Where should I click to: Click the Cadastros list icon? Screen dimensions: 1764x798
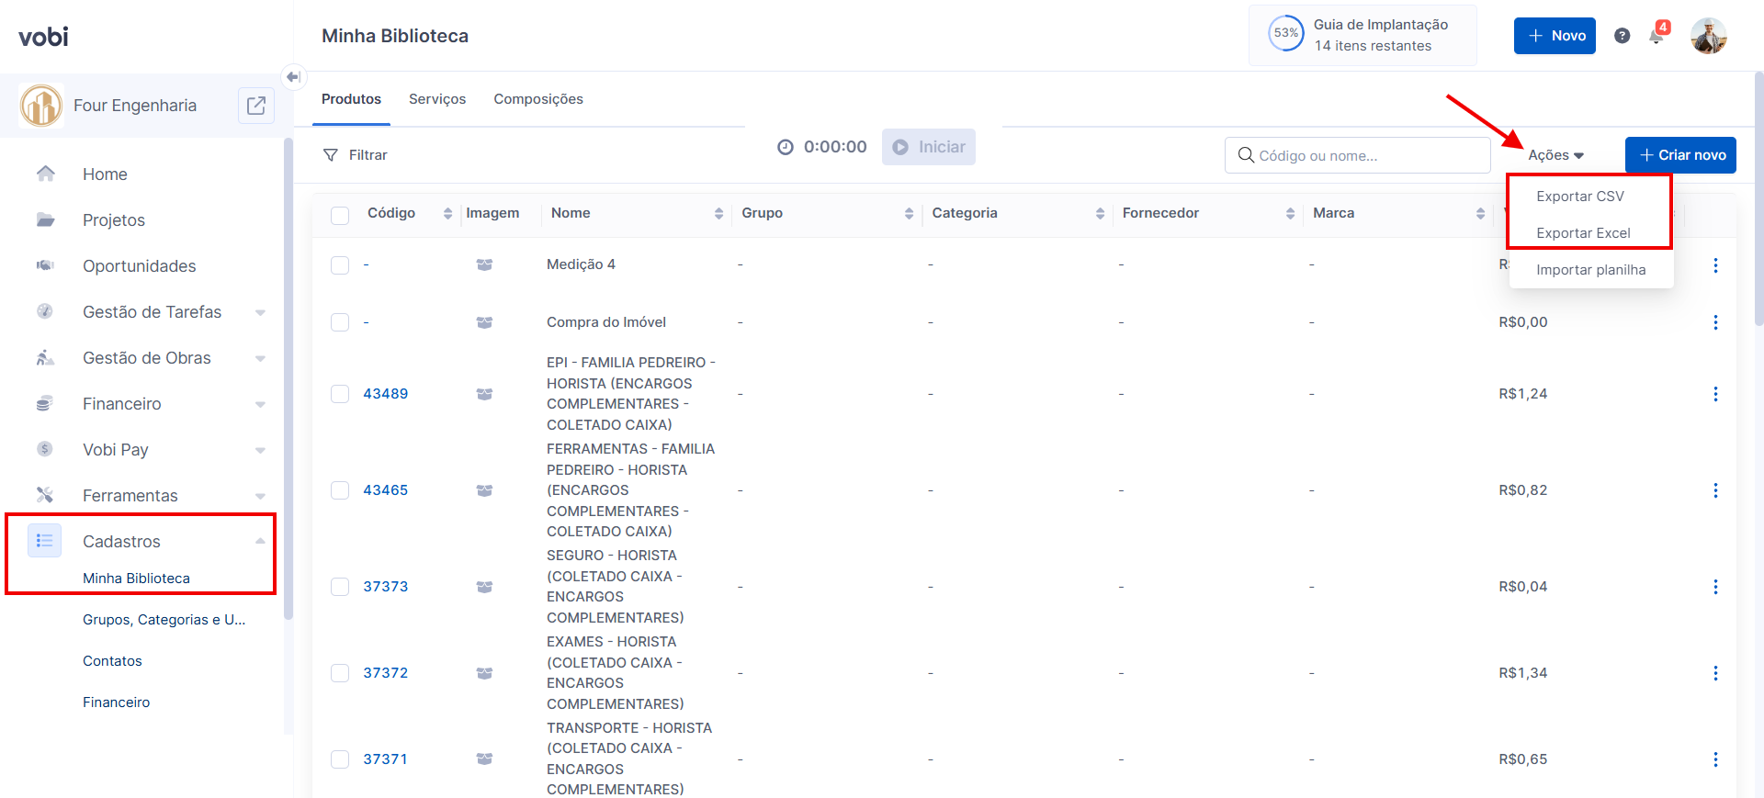[44, 541]
